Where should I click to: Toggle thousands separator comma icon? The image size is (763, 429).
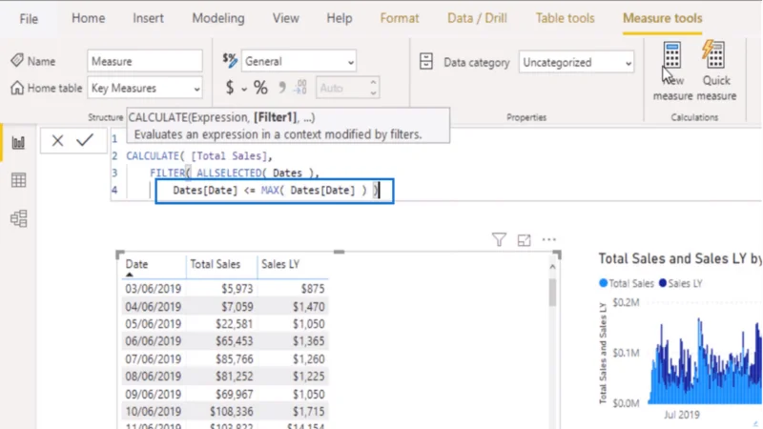click(x=281, y=88)
